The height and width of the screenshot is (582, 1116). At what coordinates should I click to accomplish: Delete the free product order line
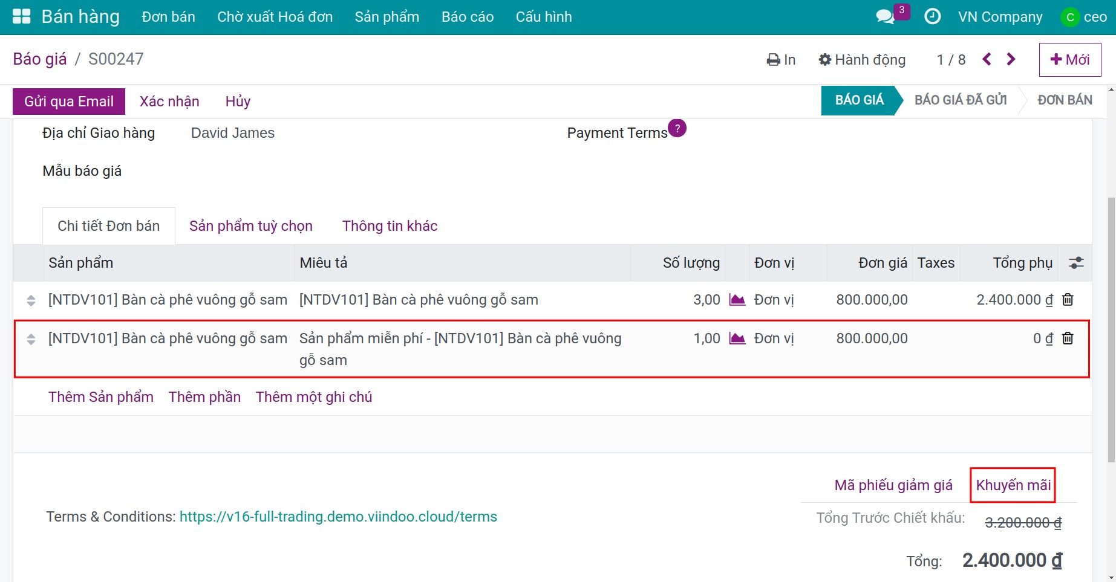click(1068, 338)
